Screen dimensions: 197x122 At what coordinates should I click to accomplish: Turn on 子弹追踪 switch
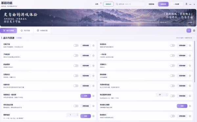click(76, 56)
